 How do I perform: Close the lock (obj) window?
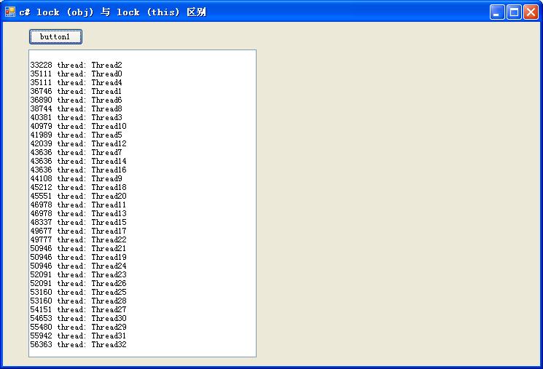pos(531,12)
